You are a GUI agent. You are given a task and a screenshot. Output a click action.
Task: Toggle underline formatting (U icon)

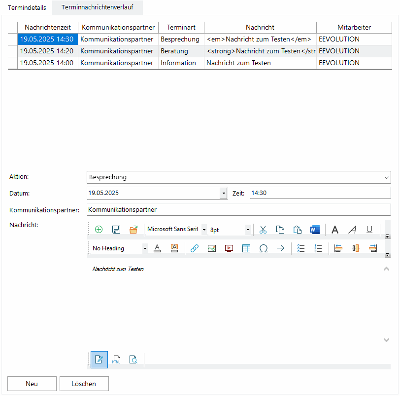[369, 229]
